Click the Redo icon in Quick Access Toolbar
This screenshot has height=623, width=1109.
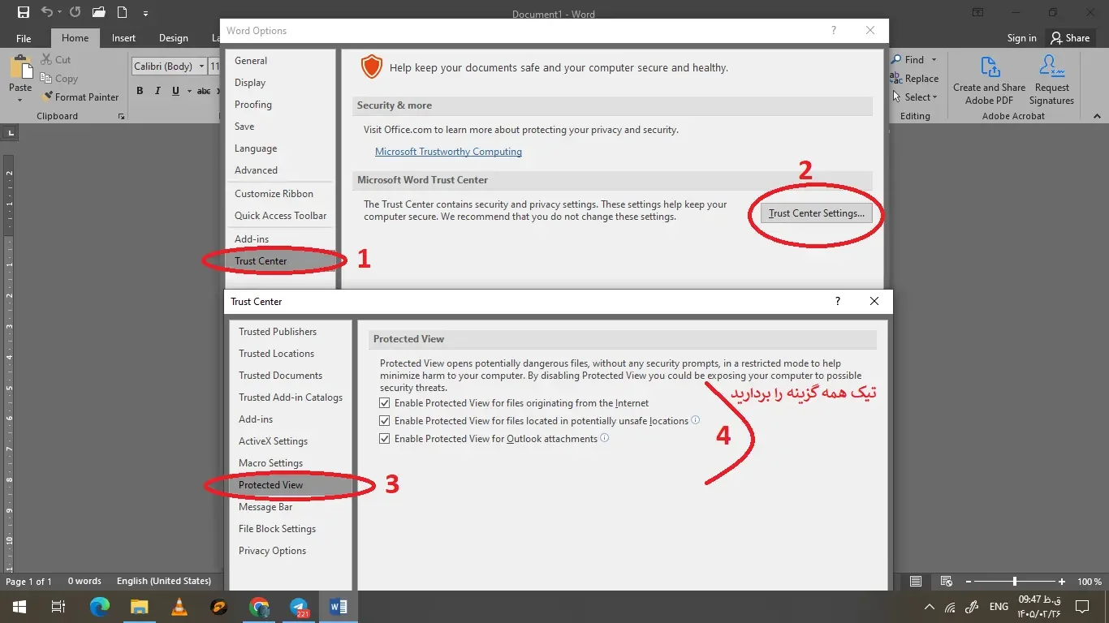[75, 12]
